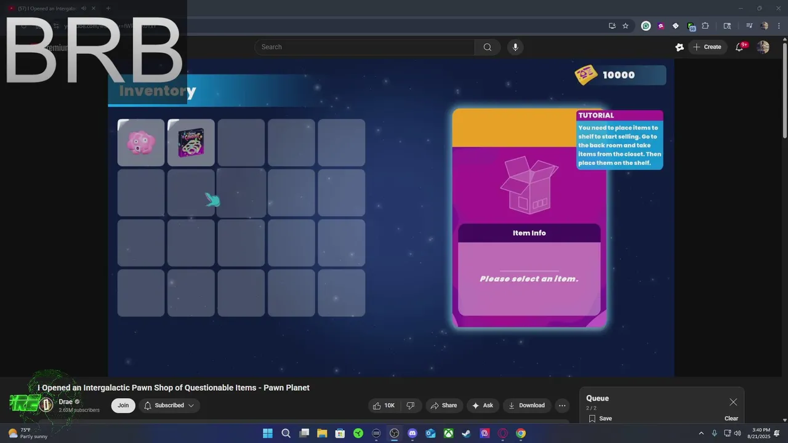Open Outlook from taskbar

[430, 433]
